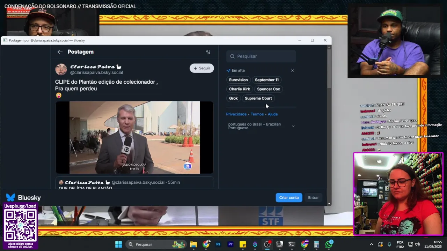Open the Ajuda link
Image resolution: width=447 pixels, height=251 pixels.
click(x=273, y=114)
